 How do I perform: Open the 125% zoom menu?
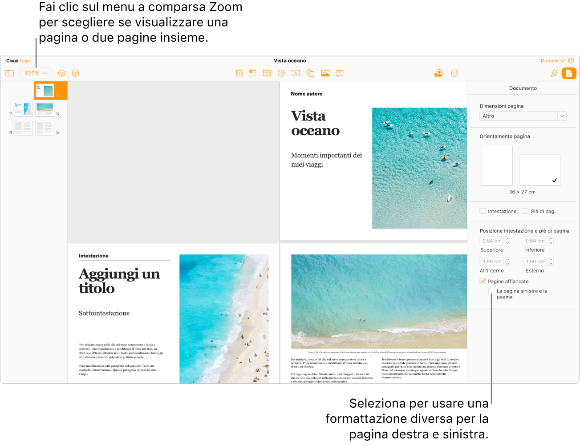click(x=36, y=73)
